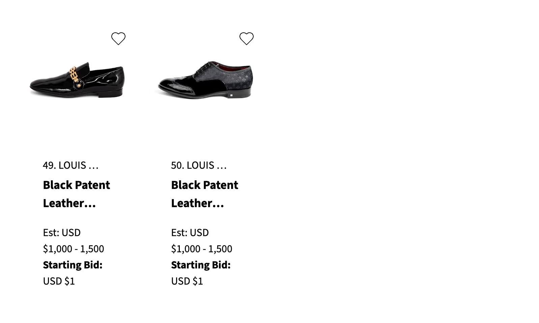The width and height of the screenshot is (539, 323).
Task: Click the "Est: USD" label of lot 50
Action: pyautogui.click(x=190, y=233)
